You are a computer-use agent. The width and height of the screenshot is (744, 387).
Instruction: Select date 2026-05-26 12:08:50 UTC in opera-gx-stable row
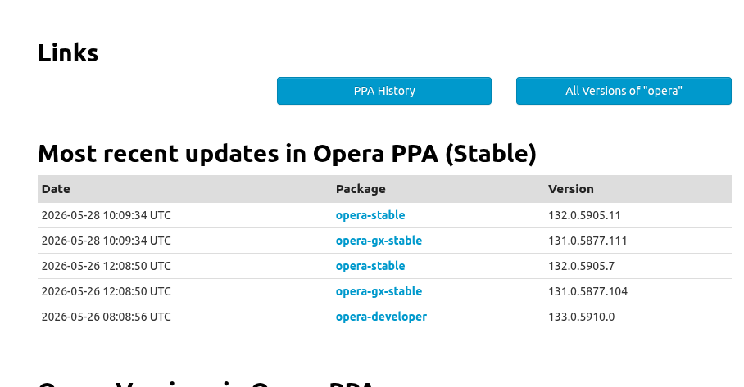107,291
